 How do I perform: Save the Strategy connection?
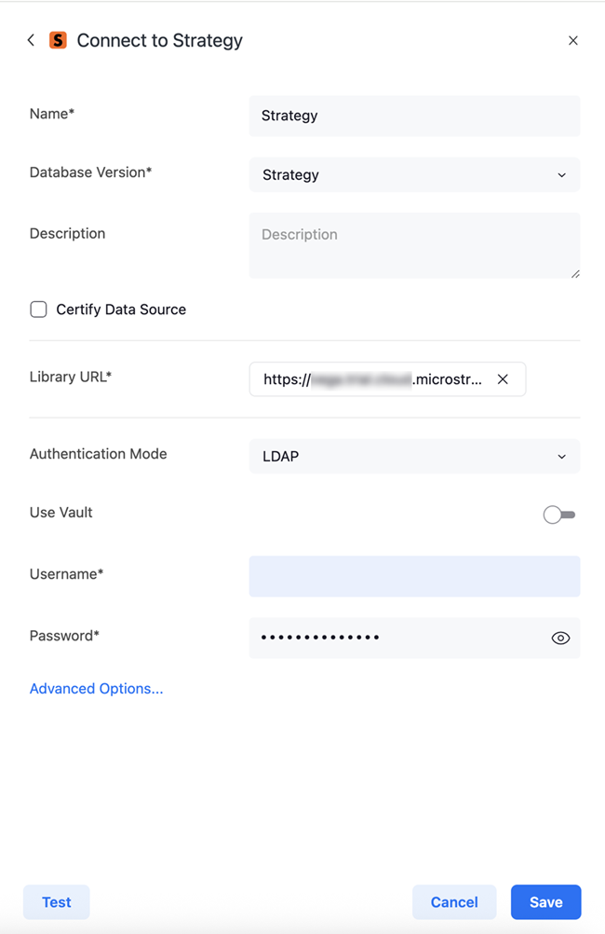[x=545, y=902]
